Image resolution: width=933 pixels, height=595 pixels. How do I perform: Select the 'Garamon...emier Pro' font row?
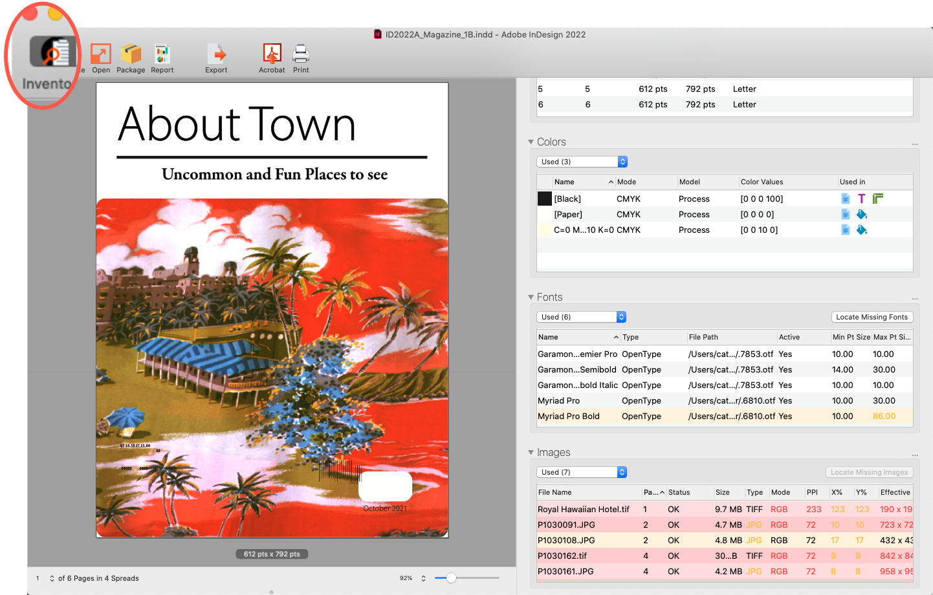tap(725, 354)
